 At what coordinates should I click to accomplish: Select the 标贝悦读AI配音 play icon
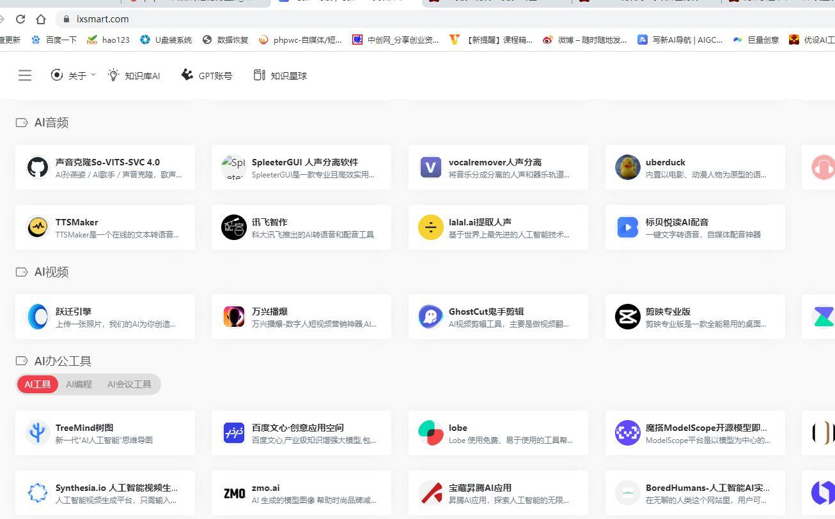(x=627, y=227)
